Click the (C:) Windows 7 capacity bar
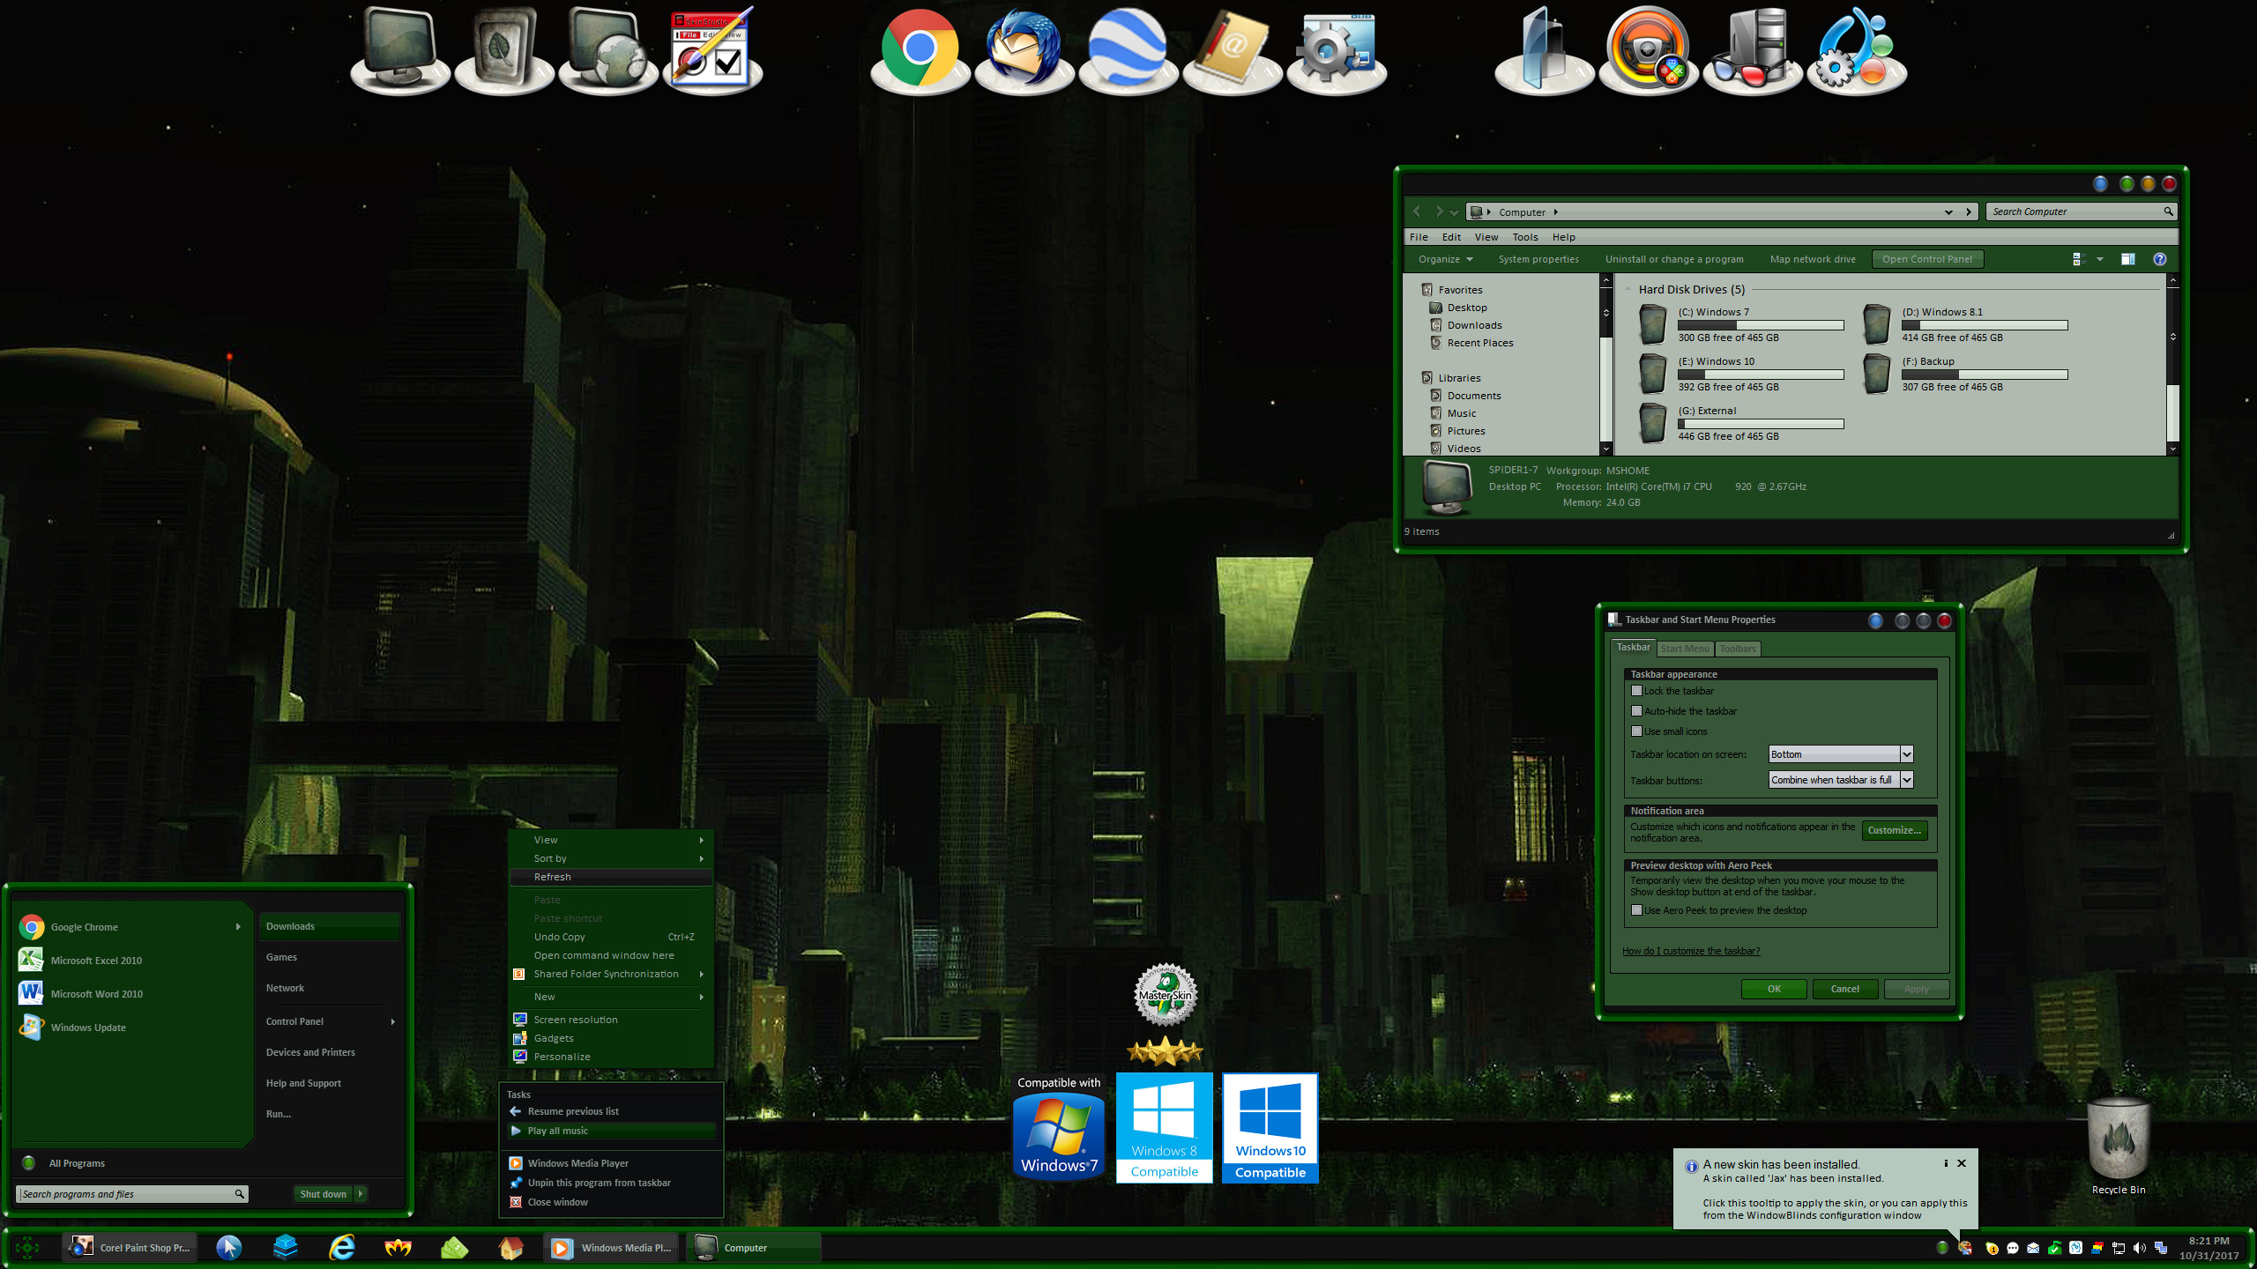 tap(1760, 325)
